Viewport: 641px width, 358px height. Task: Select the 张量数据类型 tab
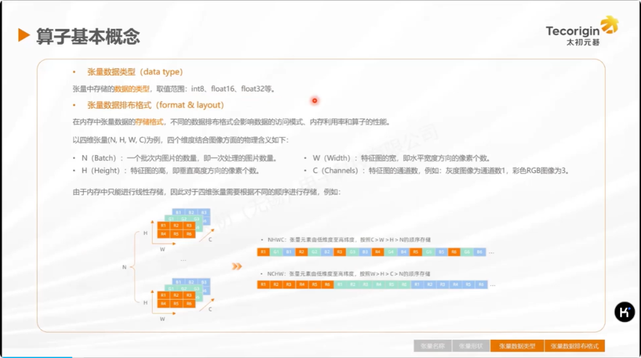517,346
